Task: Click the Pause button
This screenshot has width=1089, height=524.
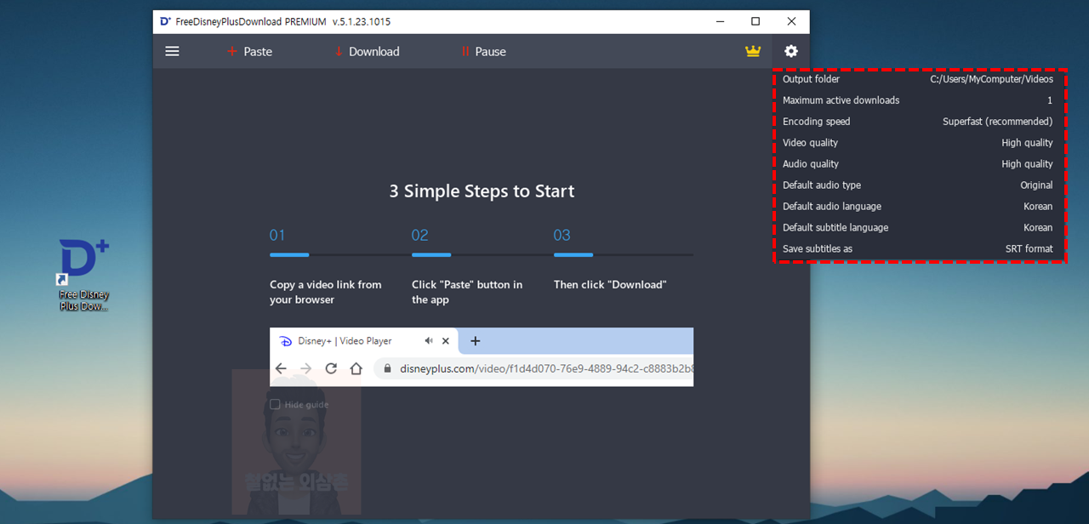Action: [483, 51]
